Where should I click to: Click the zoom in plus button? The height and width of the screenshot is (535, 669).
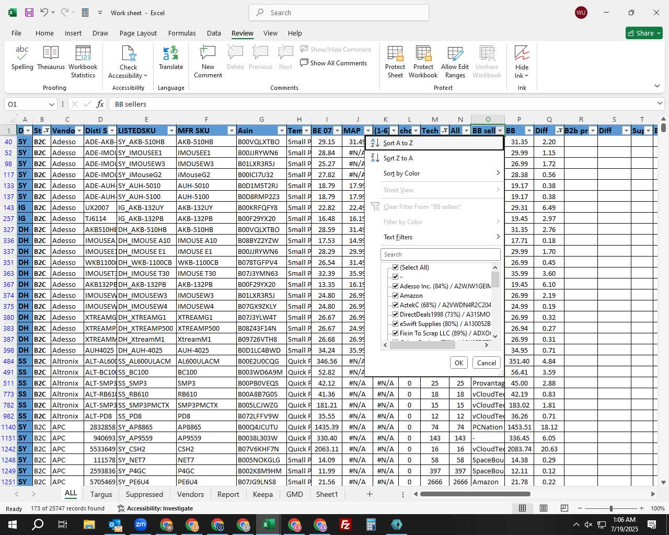point(642,508)
